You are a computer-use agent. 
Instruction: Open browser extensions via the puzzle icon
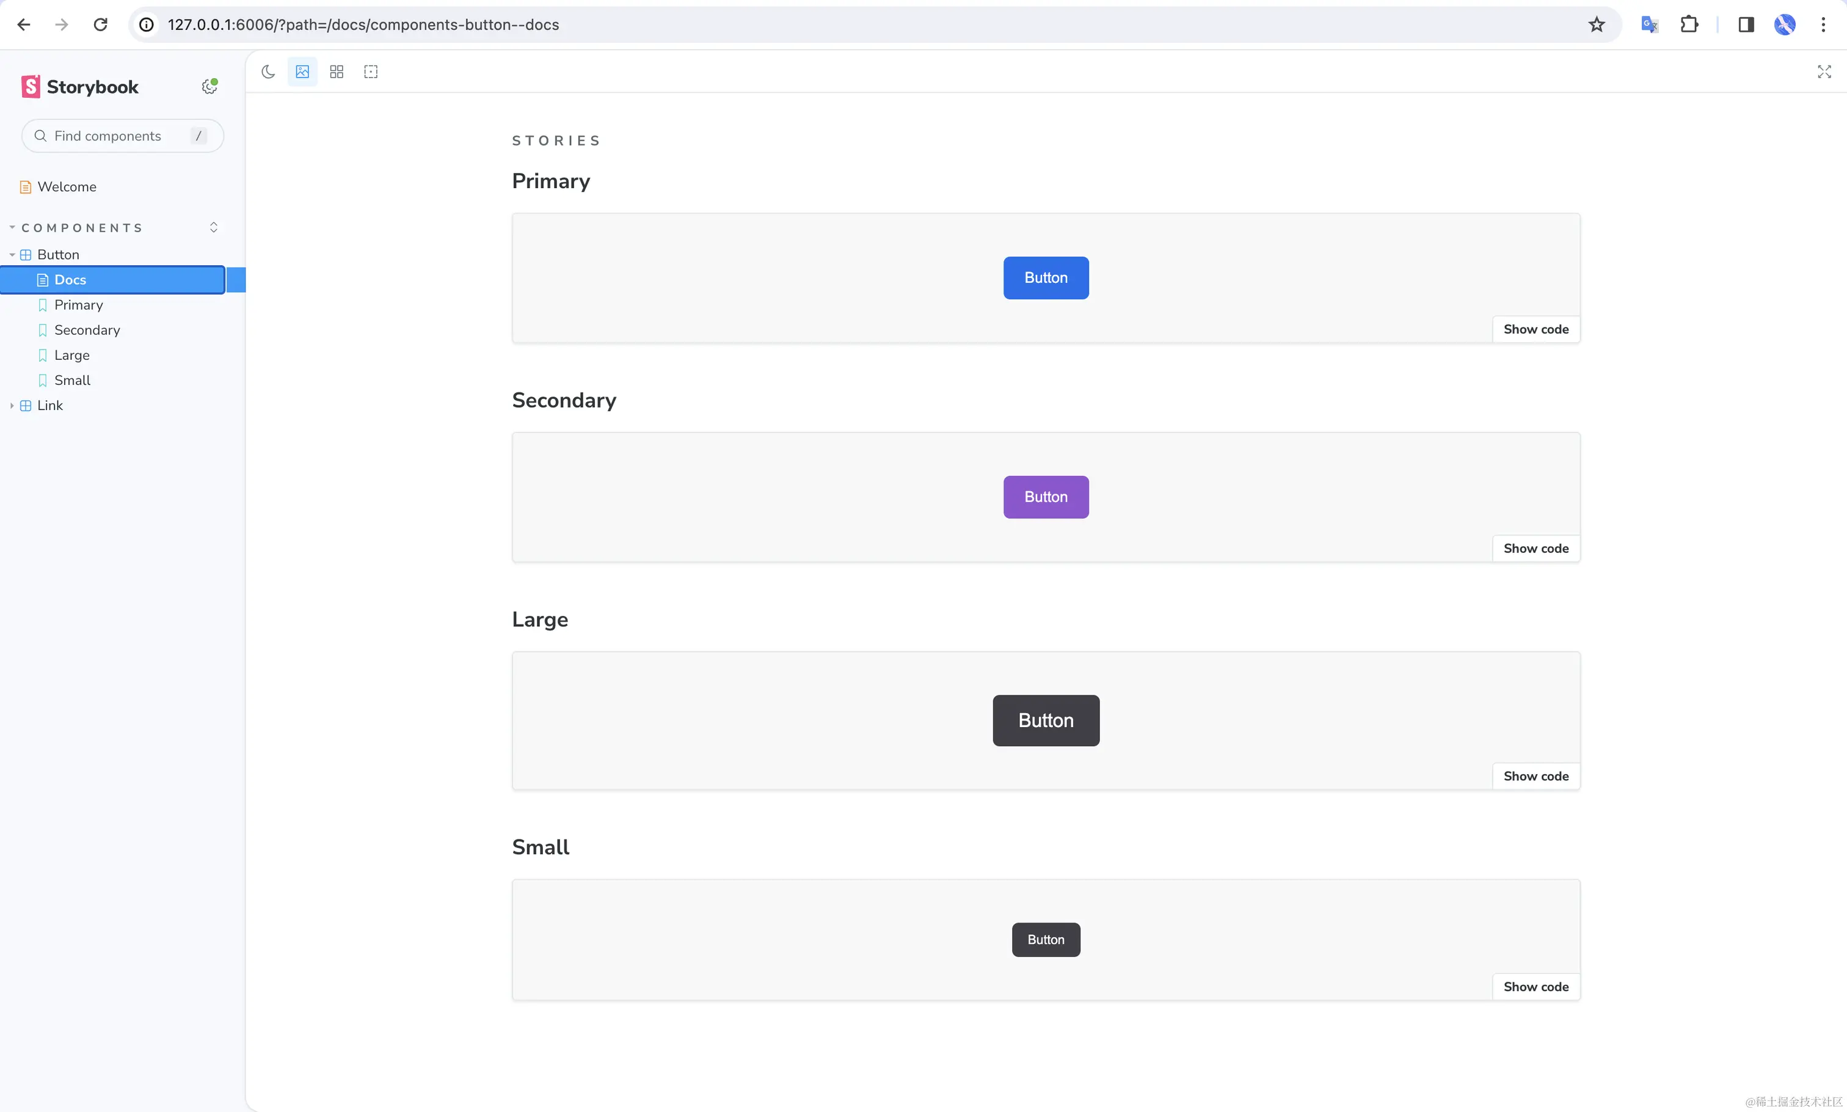1689,24
